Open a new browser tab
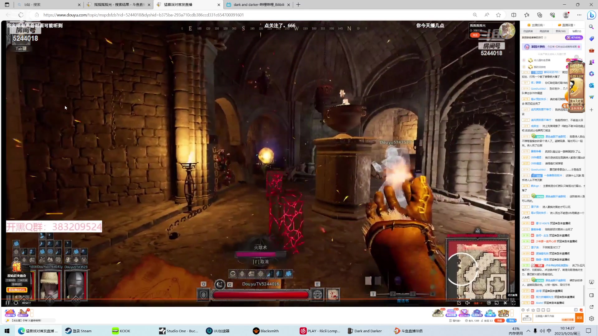Image resolution: width=598 pixels, height=336 pixels. [x=298, y=5]
